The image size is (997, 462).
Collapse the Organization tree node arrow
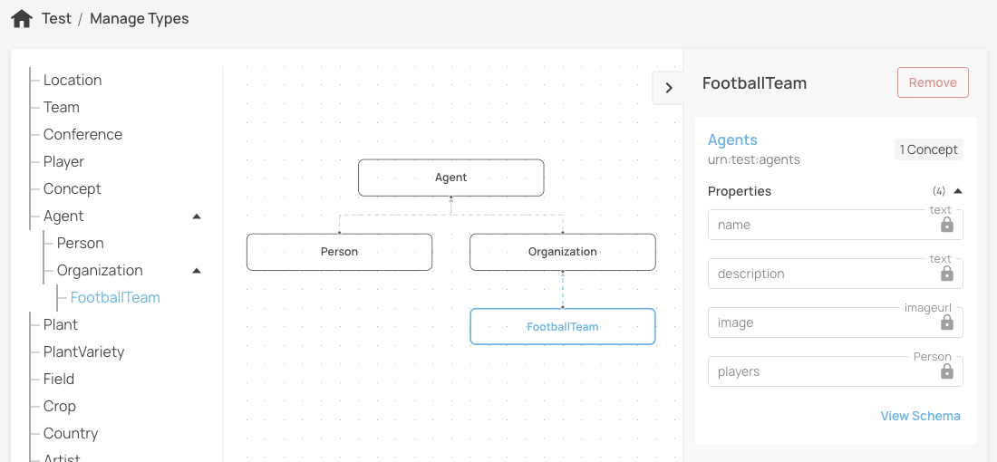(x=197, y=271)
